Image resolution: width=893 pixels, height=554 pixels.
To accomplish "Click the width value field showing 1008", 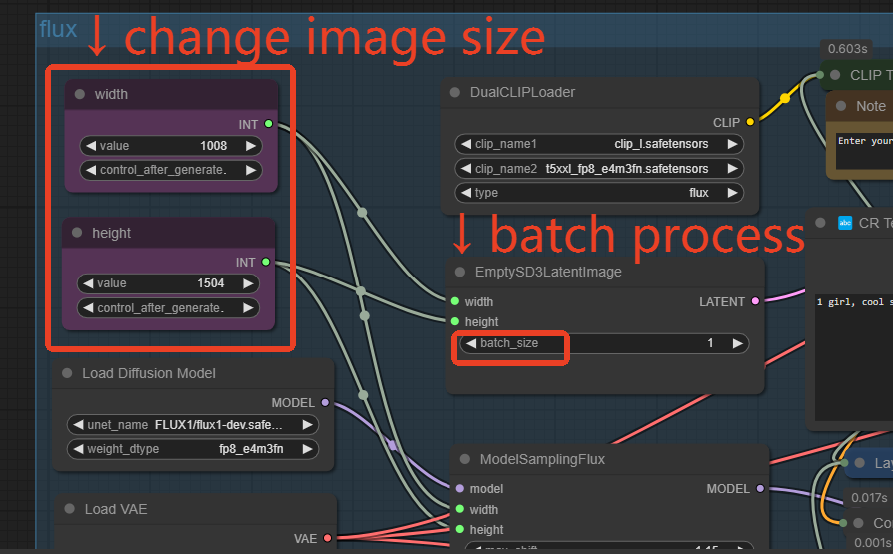I will click(171, 146).
